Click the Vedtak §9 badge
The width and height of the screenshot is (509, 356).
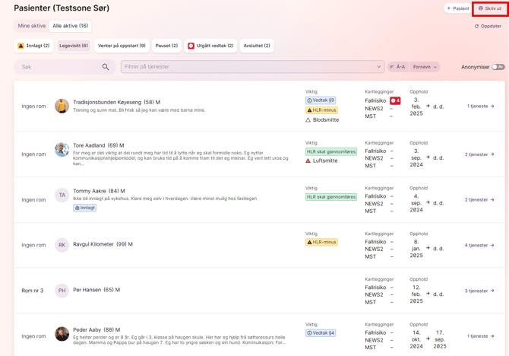click(321, 100)
